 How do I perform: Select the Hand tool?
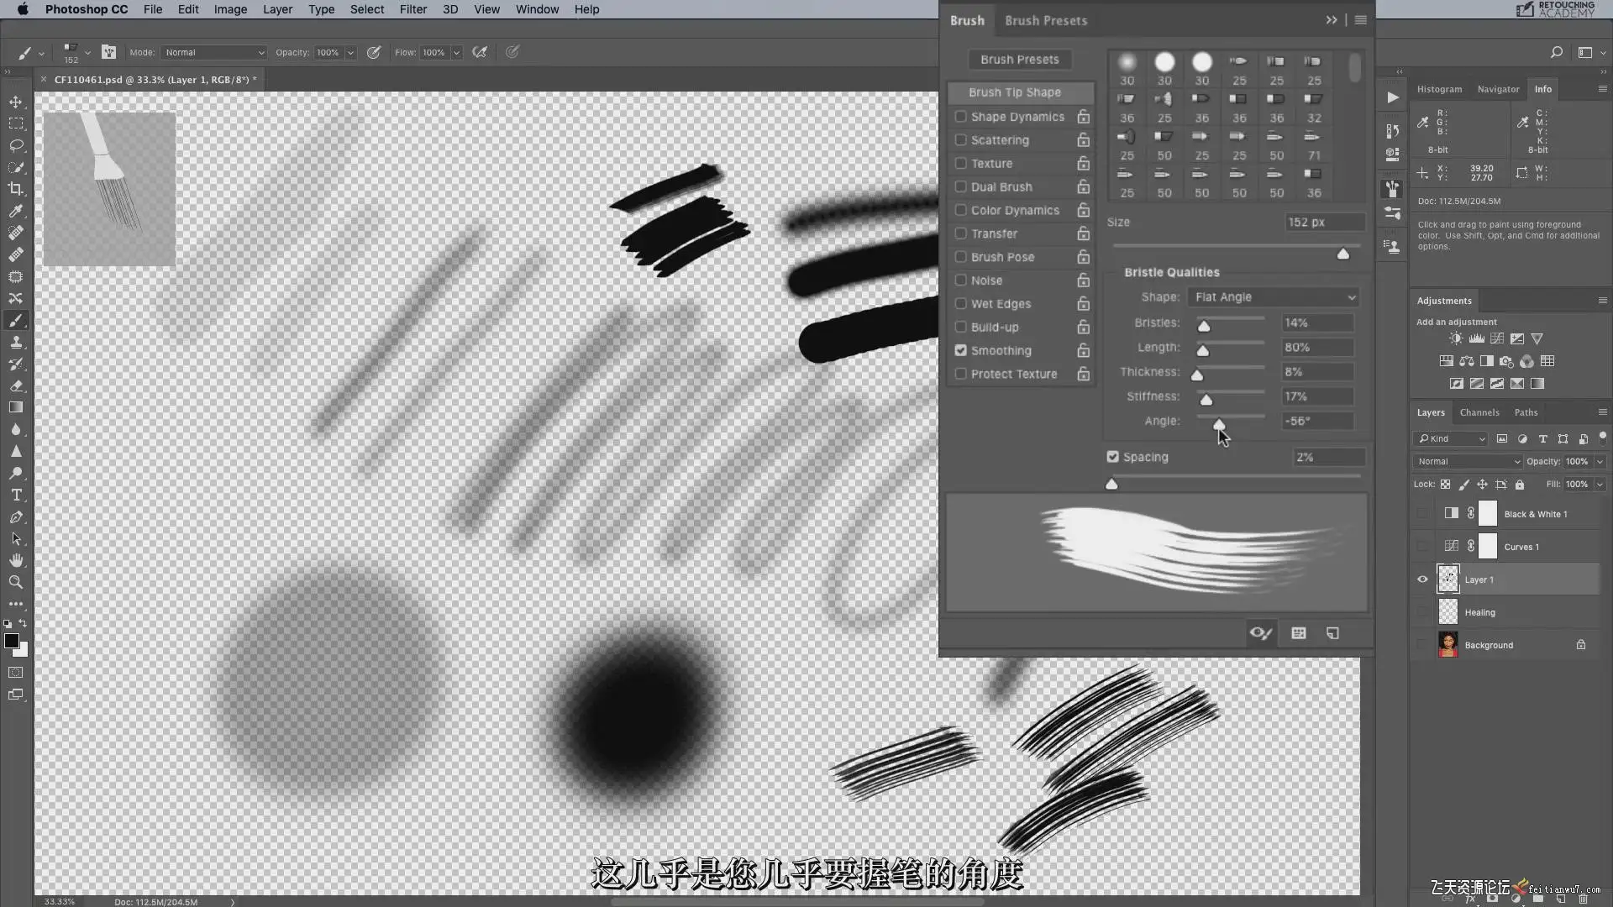[16, 560]
